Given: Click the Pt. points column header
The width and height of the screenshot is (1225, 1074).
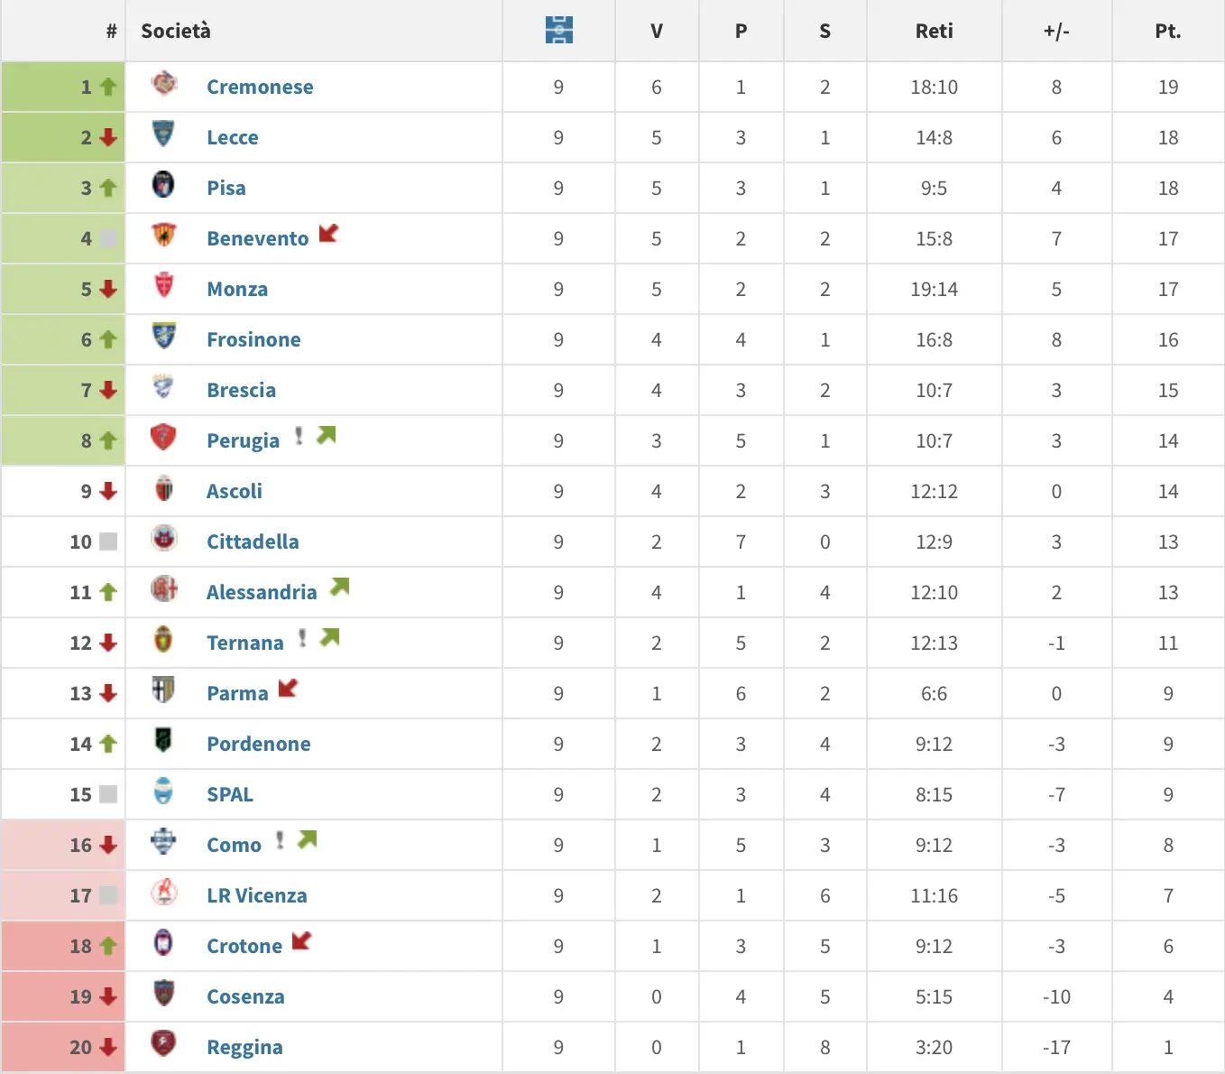Looking at the screenshot, I should (x=1167, y=31).
